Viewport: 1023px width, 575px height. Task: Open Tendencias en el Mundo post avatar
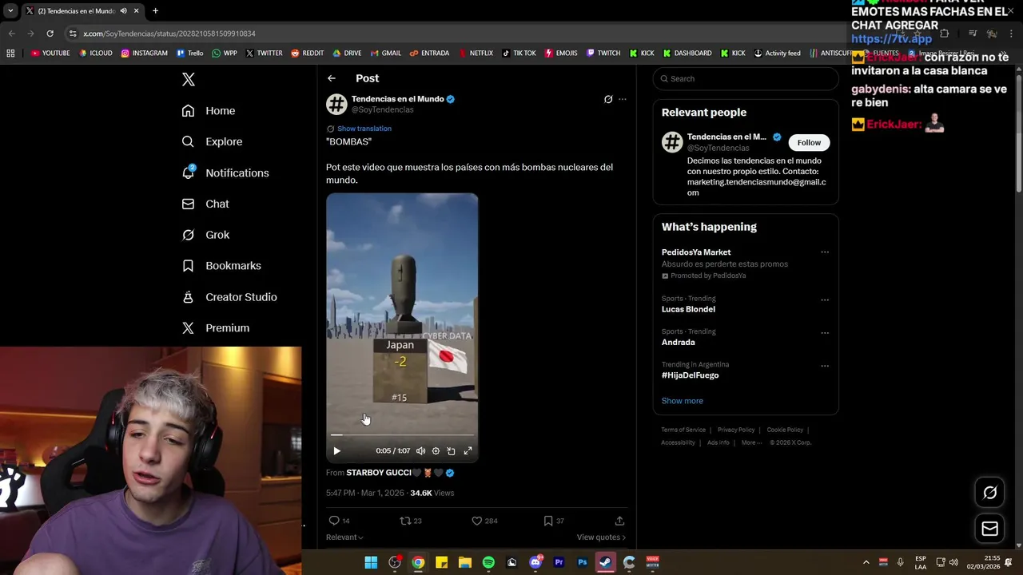[336, 105]
